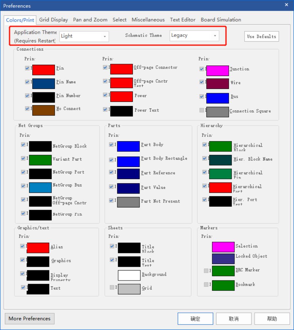
Task: Change the Wire color swatch
Action: [x=217, y=84]
